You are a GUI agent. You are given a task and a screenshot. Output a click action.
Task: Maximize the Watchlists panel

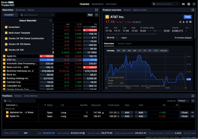96,10
